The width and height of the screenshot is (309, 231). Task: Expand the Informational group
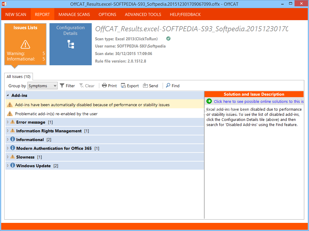(x=8, y=140)
